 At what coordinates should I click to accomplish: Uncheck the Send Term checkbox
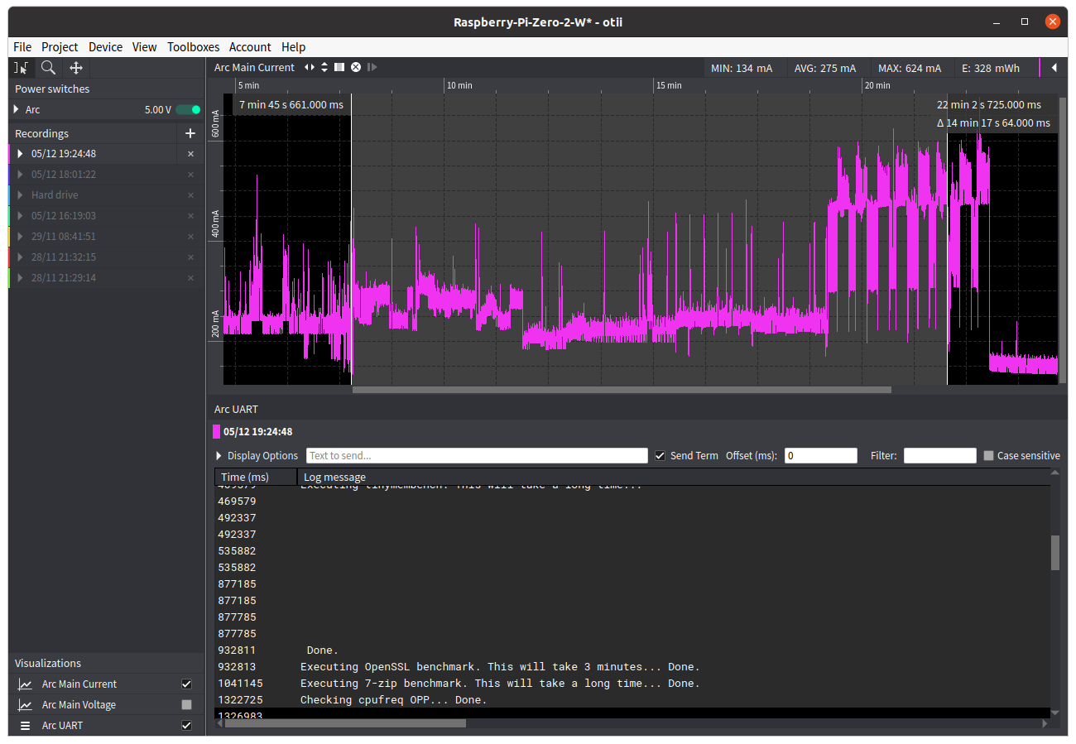coord(660,455)
